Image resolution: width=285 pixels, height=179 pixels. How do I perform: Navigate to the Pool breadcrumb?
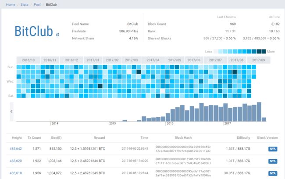(x=37, y=4)
